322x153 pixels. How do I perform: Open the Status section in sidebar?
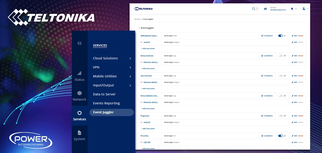coord(79,76)
